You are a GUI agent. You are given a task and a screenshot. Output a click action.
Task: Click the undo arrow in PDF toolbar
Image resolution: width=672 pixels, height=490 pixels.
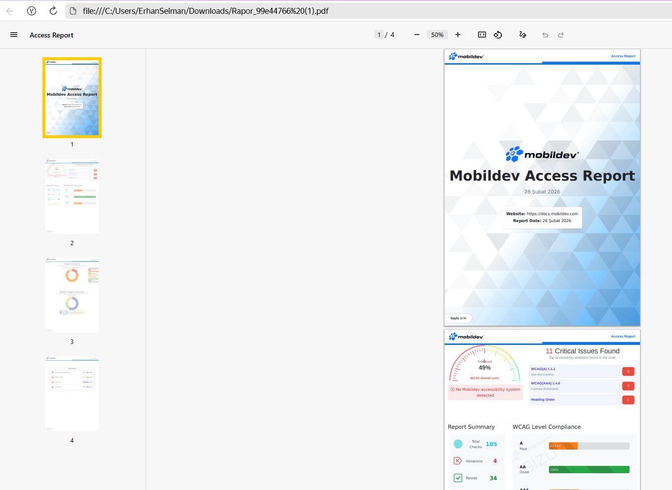[x=545, y=35]
